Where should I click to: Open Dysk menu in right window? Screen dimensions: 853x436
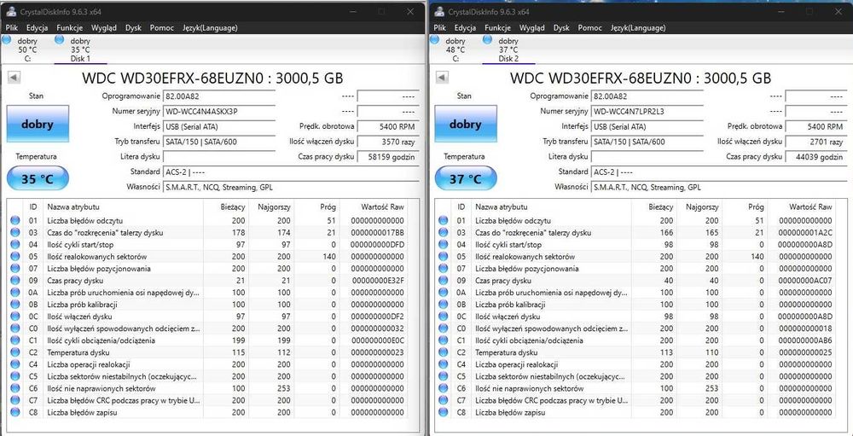click(x=561, y=28)
